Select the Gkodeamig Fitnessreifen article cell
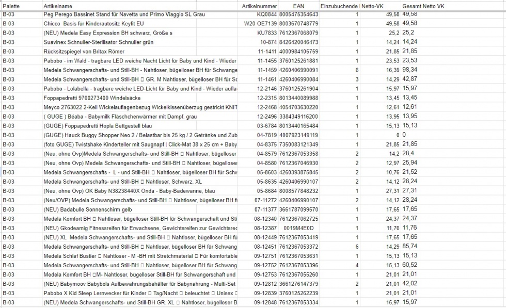The image size is (506, 308). (140, 229)
